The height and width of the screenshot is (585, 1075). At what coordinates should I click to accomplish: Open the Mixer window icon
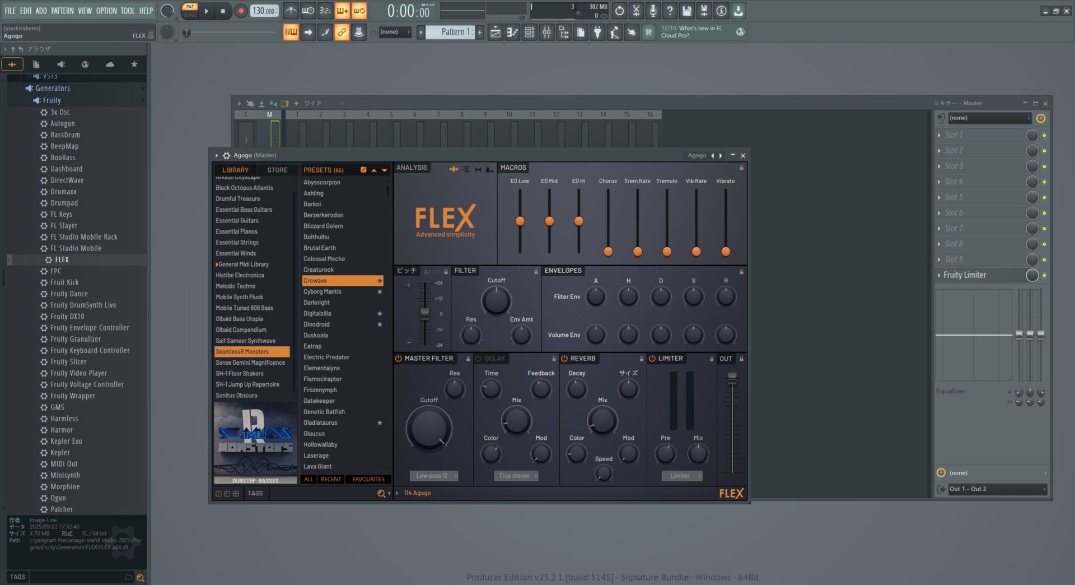(546, 32)
